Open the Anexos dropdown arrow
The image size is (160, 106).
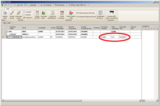click(x=53, y=5)
